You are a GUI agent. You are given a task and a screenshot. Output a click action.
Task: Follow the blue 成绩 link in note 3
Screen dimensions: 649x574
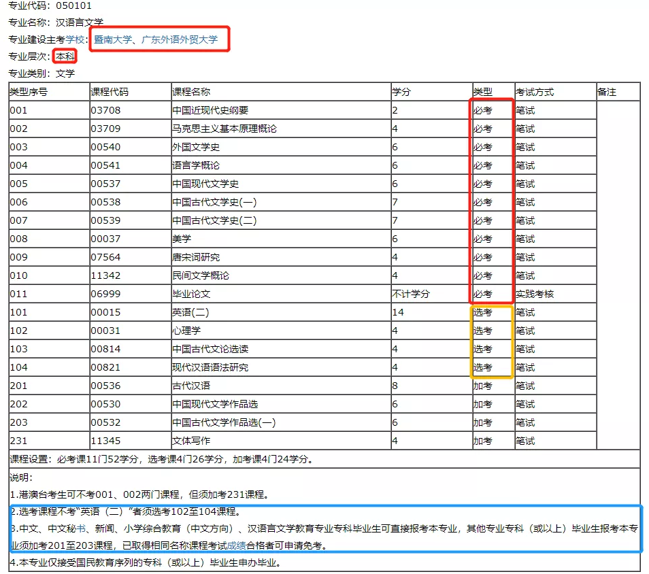pyautogui.click(x=236, y=545)
